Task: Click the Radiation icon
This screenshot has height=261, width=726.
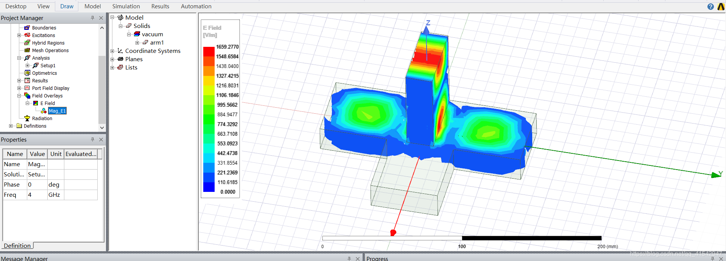Action: click(x=27, y=118)
